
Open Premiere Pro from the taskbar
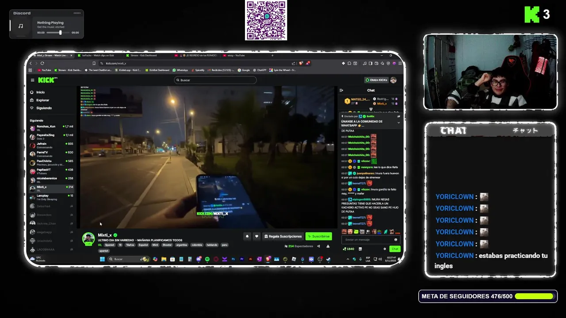(x=242, y=259)
